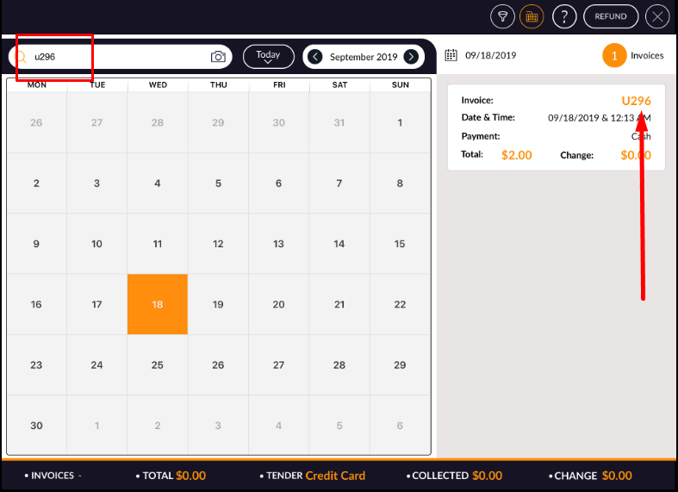Image resolution: width=678 pixels, height=492 pixels.
Task: Select highlighted date 18 on calendar
Action: [158, 304]
